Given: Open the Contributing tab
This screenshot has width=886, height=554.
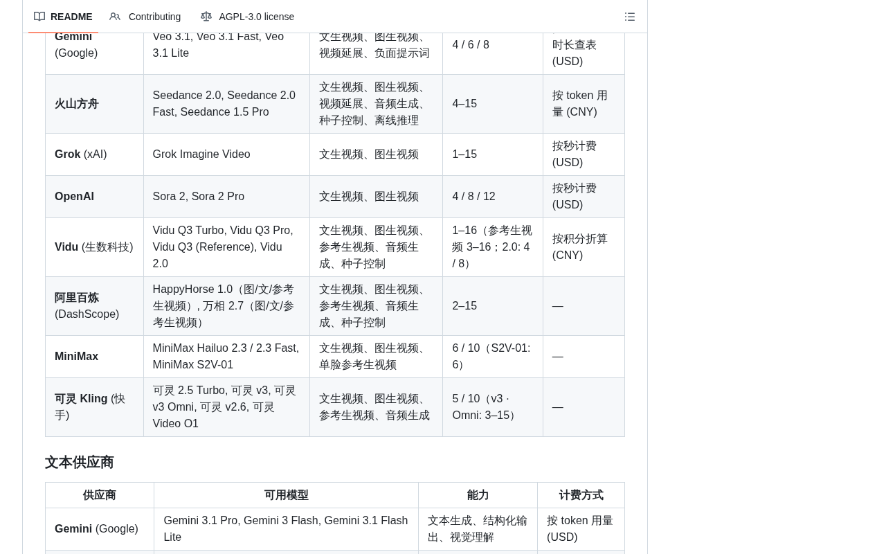Looking at the screenshot, I should (x=145, y=17).
